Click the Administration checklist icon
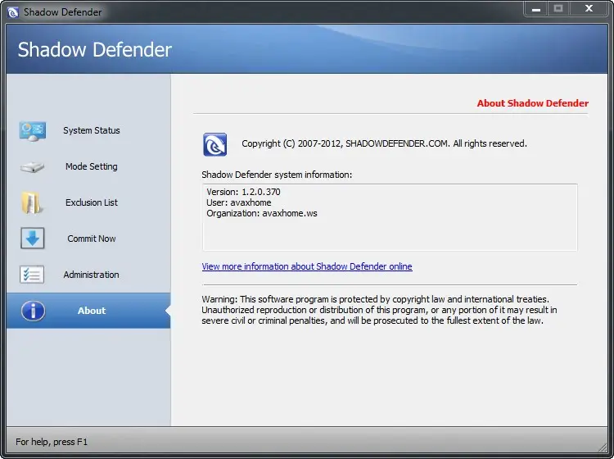This screenshot has height=459, width=614. click(32, 275)
